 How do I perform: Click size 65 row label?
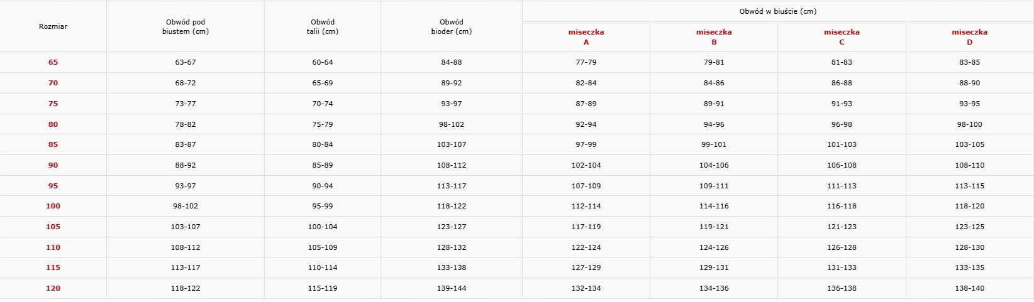[53, 62]
